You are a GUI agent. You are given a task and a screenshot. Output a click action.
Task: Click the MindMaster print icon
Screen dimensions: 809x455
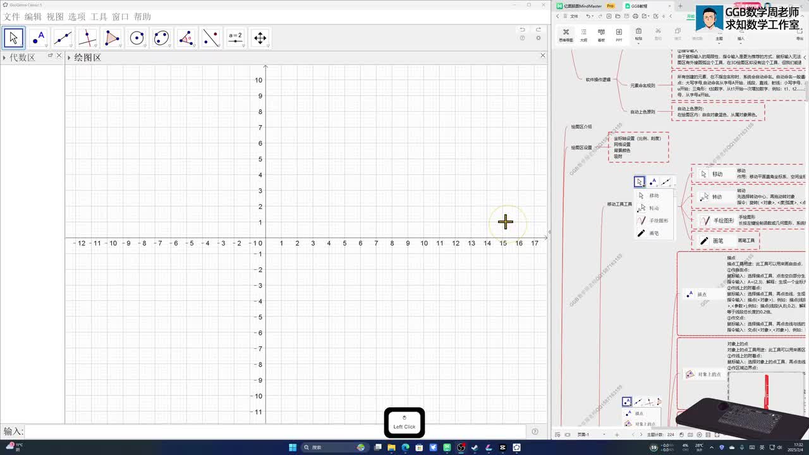tap(635, 16)
